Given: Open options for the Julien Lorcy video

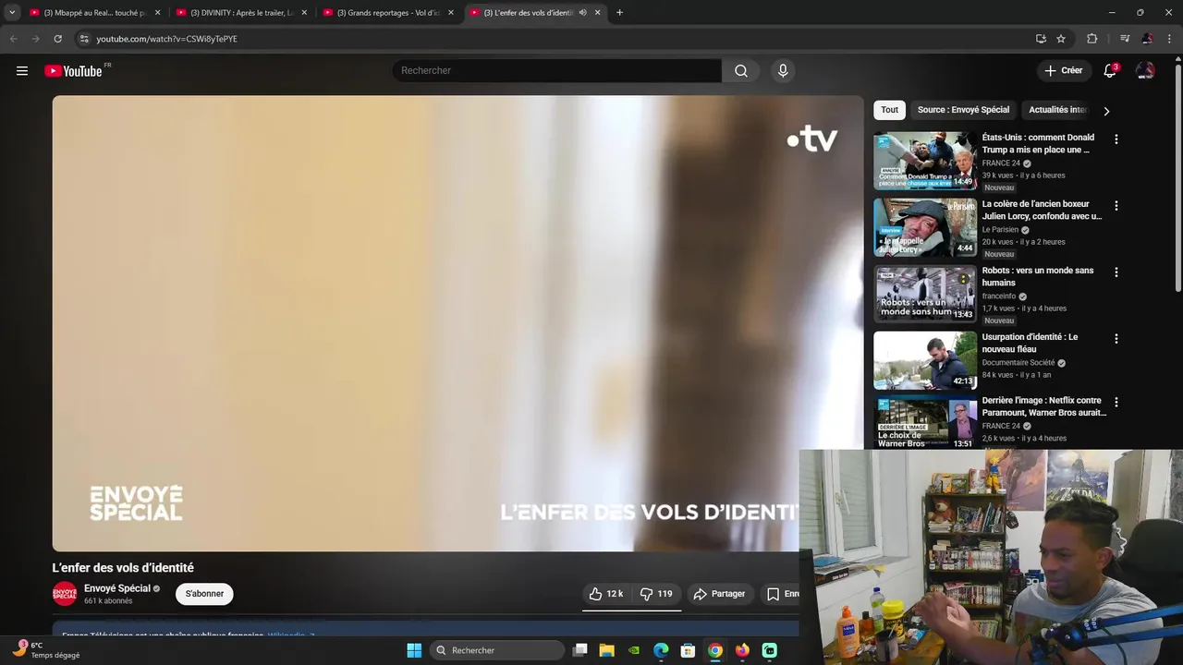Looking at the screenshot, I should click(x=1116, y=206).
